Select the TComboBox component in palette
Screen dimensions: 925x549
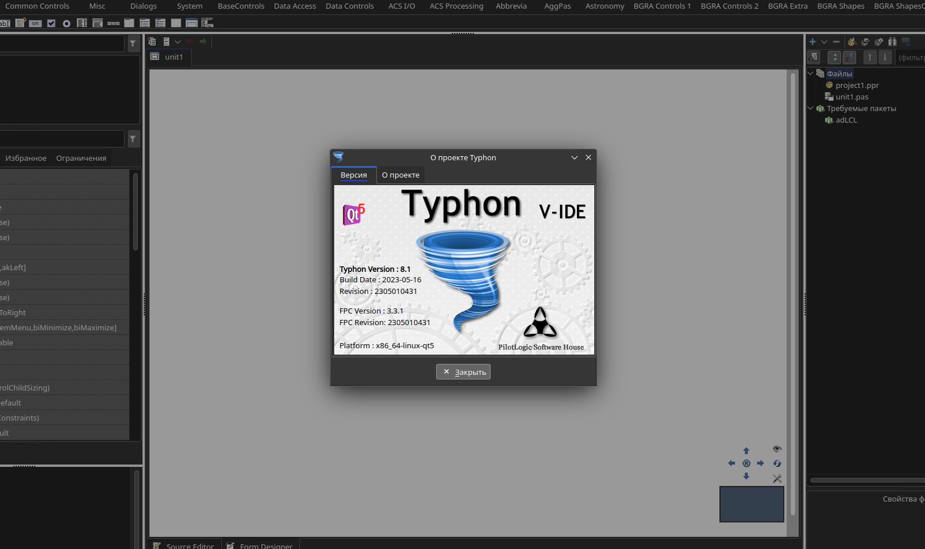point(97,23)
